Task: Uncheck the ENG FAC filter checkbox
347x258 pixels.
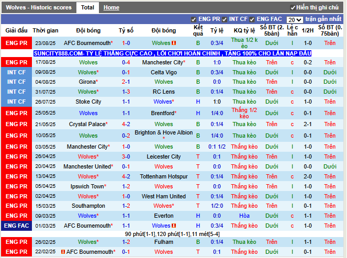Action: tap(252, 19)
